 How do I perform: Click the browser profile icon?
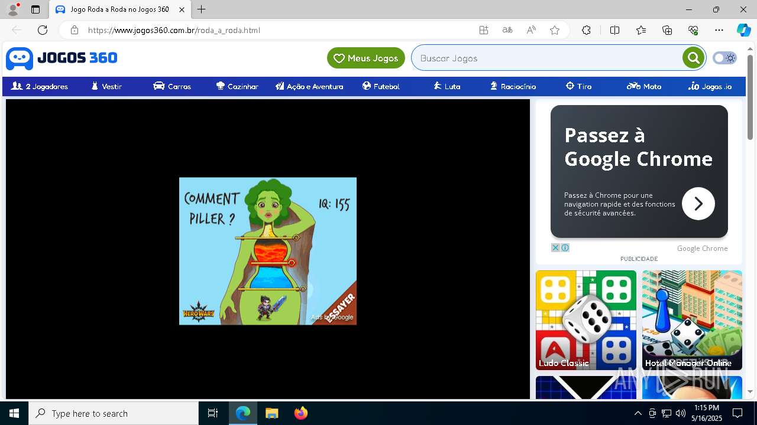point(13,9)
